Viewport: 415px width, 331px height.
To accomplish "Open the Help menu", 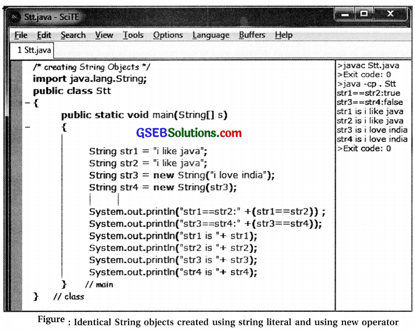I will (x=283, y=35).
